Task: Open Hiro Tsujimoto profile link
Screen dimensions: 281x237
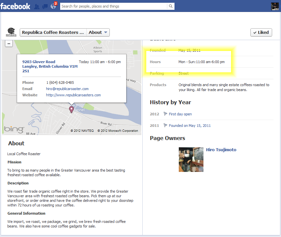Action: (x=221, y=150)
